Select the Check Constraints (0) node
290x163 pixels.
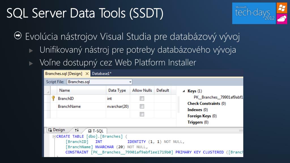pyautogui.click(x=206, y=104)
